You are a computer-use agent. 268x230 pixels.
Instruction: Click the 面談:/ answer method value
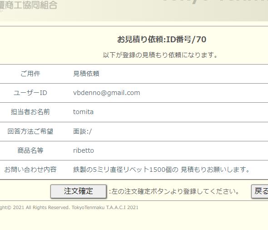82,131
